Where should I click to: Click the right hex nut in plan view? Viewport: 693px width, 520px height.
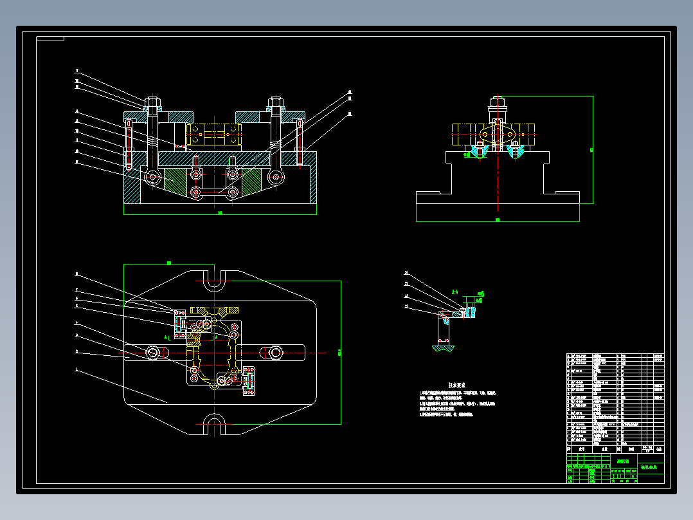coord(276,353)
